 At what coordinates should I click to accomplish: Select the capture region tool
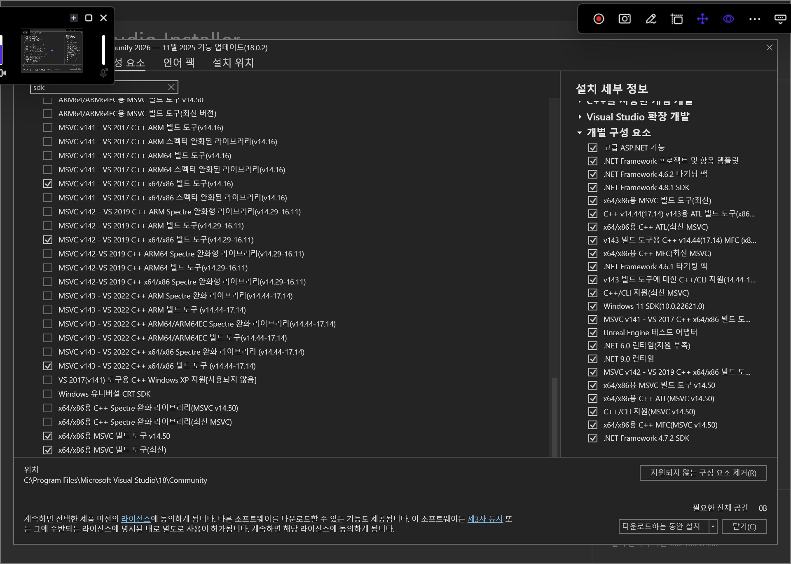677,19
